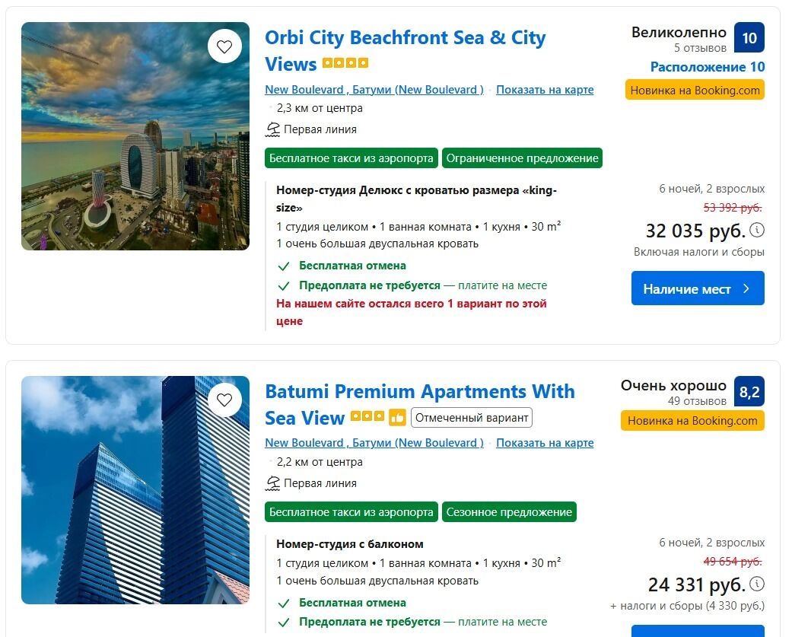The width and height of the screenshot is (792, 637).
Task: Show Orbi City on the map
Action: click(x=545, y=90)
